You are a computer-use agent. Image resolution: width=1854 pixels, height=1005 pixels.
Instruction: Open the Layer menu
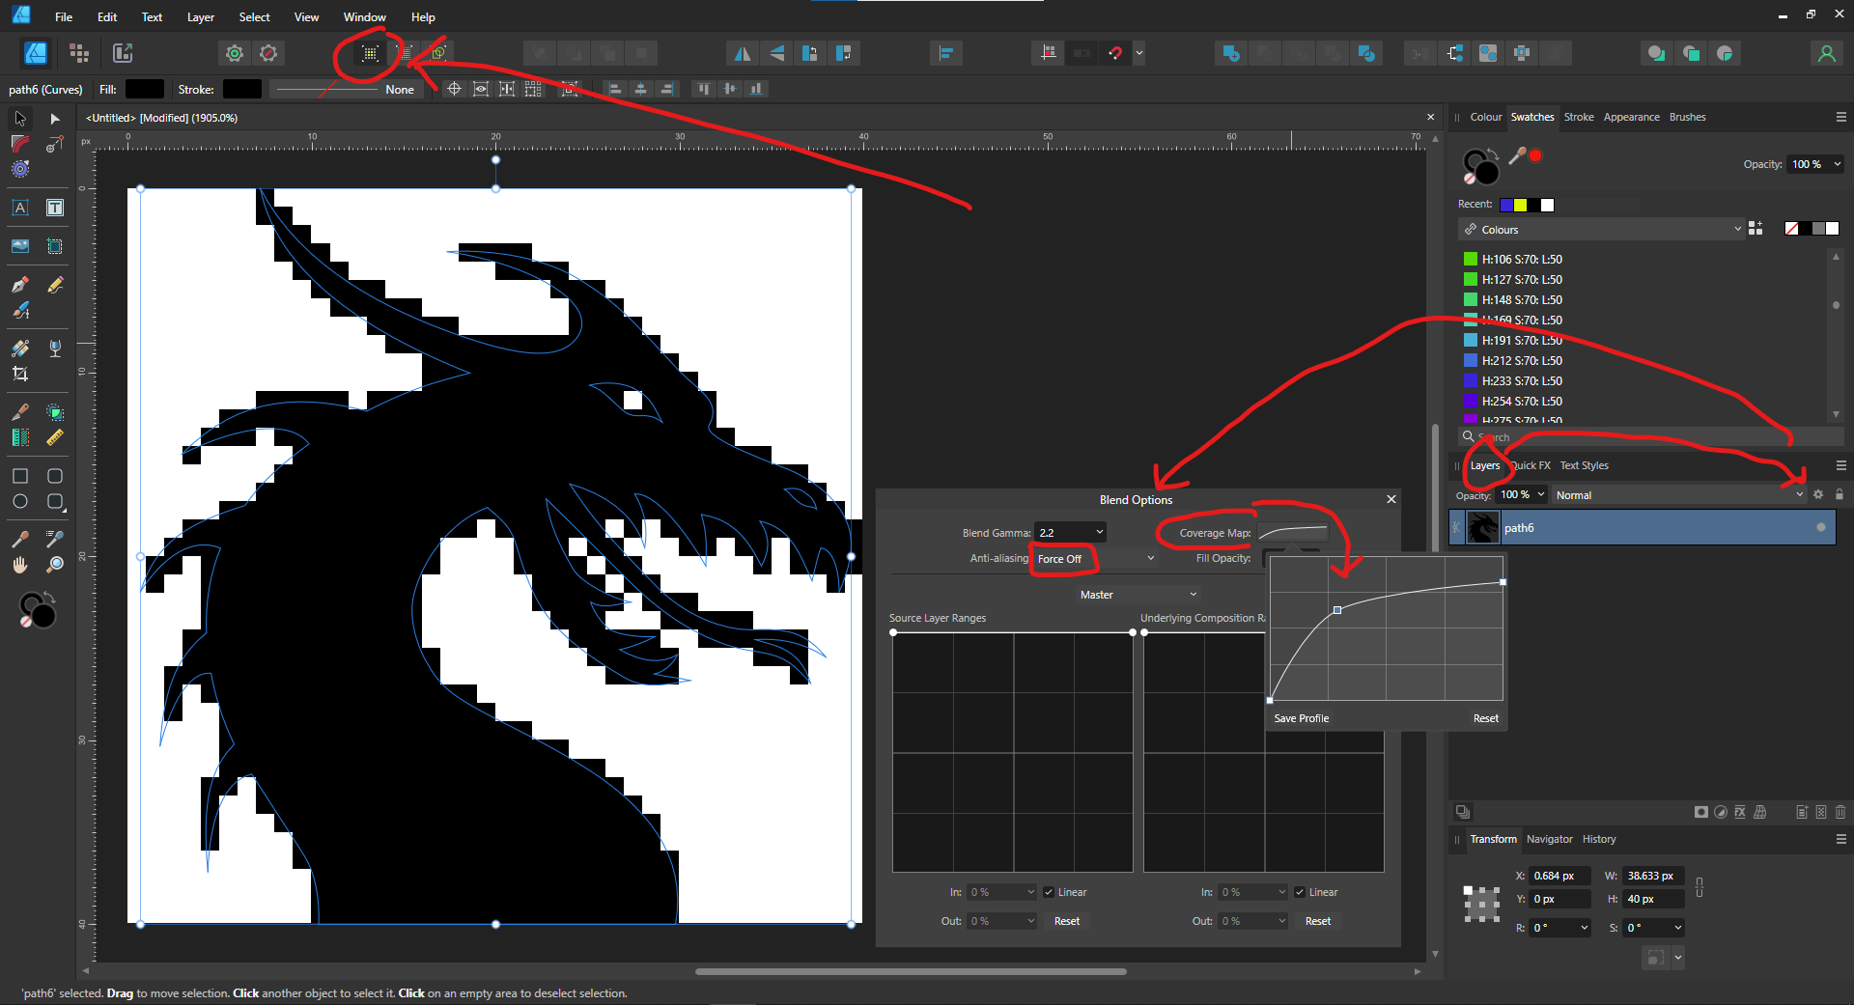pyautogui.click(x=200, y=16)
